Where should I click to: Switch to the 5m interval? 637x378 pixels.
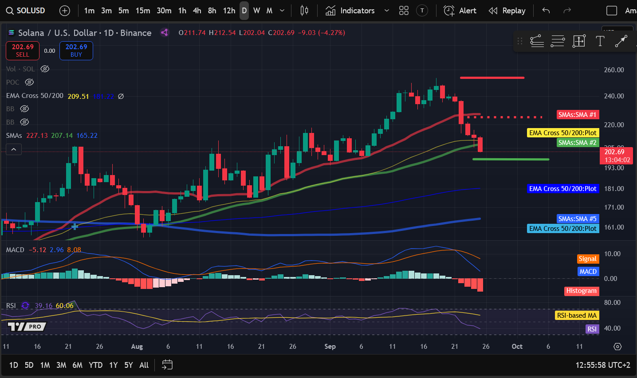click(124, 11)
